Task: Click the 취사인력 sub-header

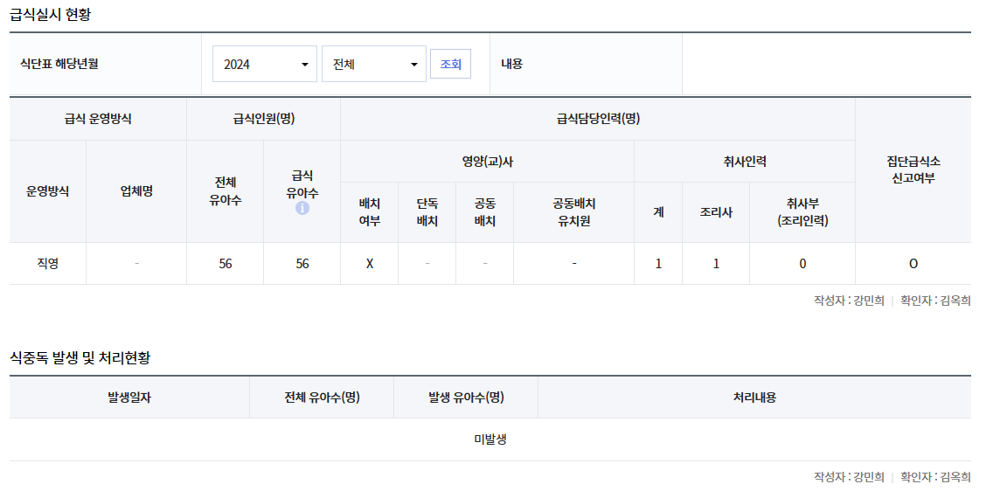Action: pyautogui.click(x=745, y=162)
